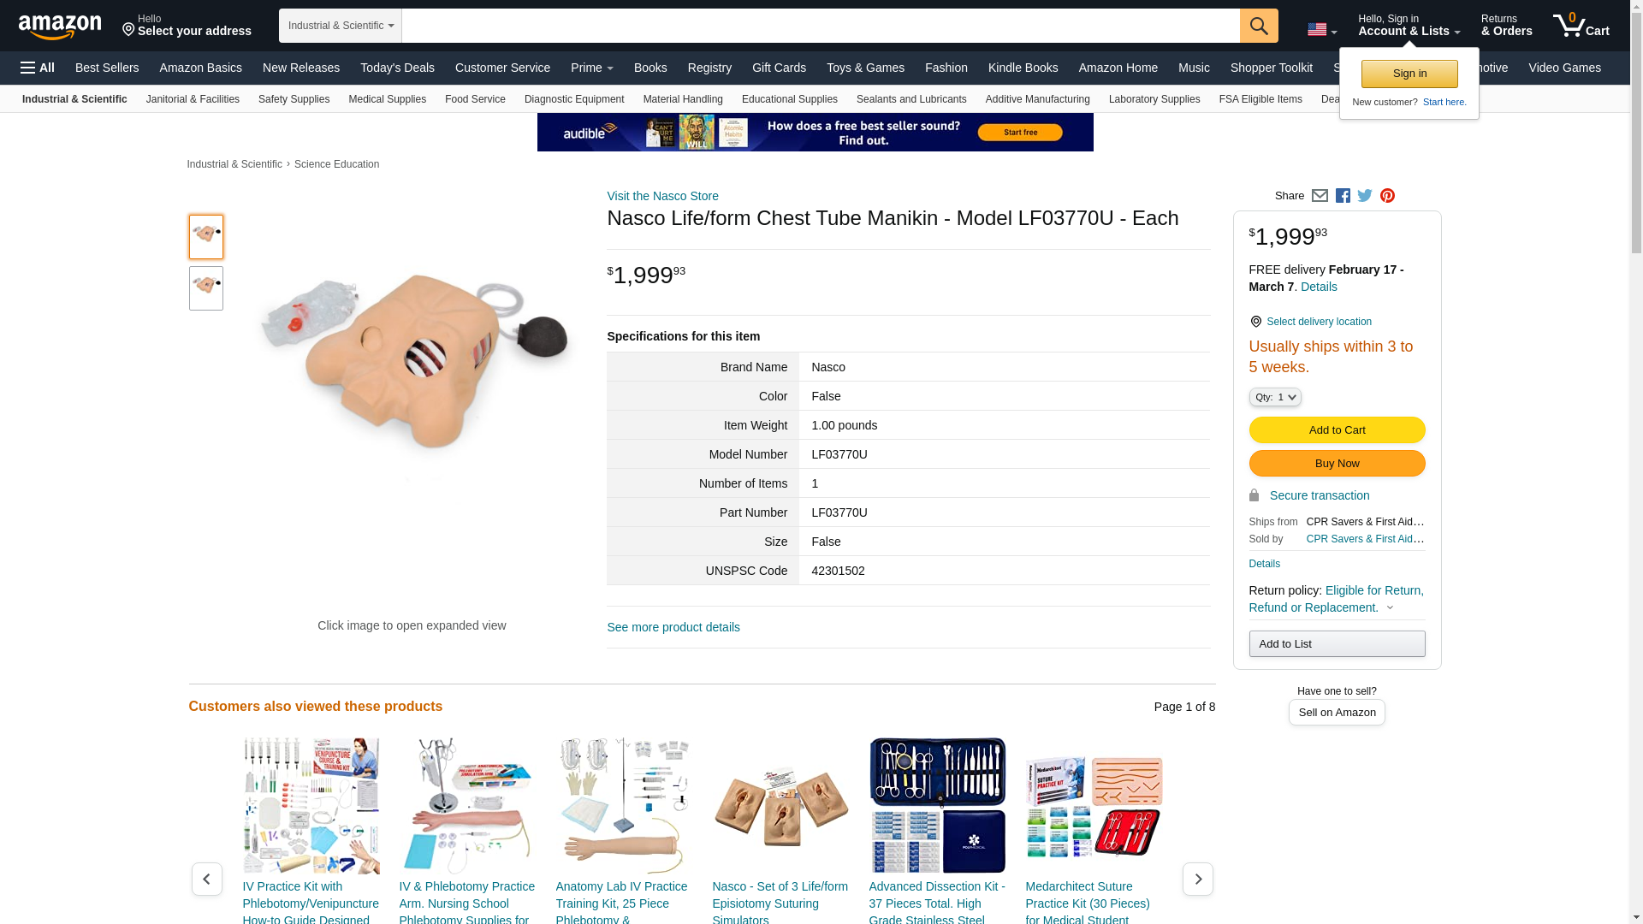1643x924 pixels.
Task: Open Medical Supplies subcategory tab
Action: [x=387, y=99]
